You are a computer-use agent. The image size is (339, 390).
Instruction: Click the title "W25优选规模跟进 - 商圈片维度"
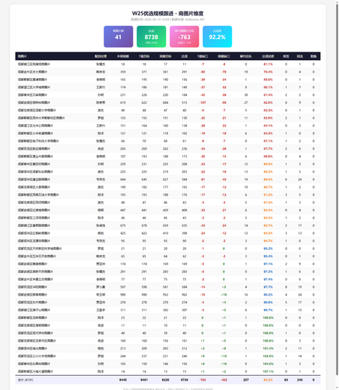point(168,13)
